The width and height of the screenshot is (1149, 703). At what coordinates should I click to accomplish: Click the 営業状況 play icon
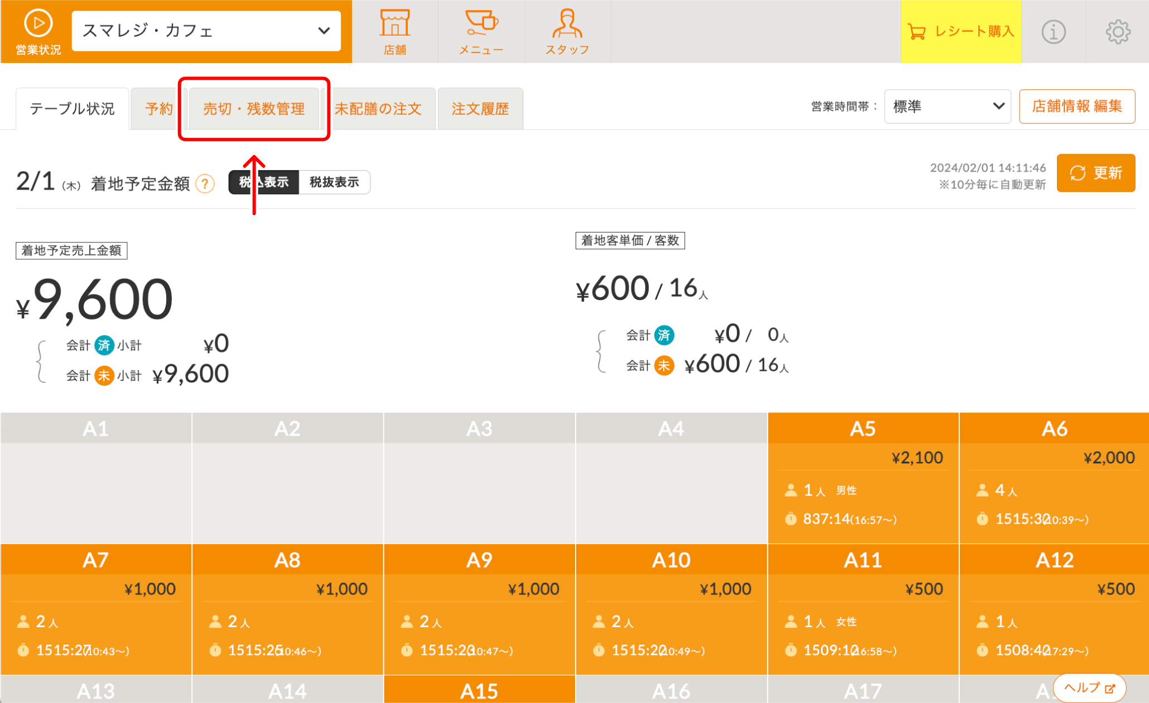[x=38, y=24]
